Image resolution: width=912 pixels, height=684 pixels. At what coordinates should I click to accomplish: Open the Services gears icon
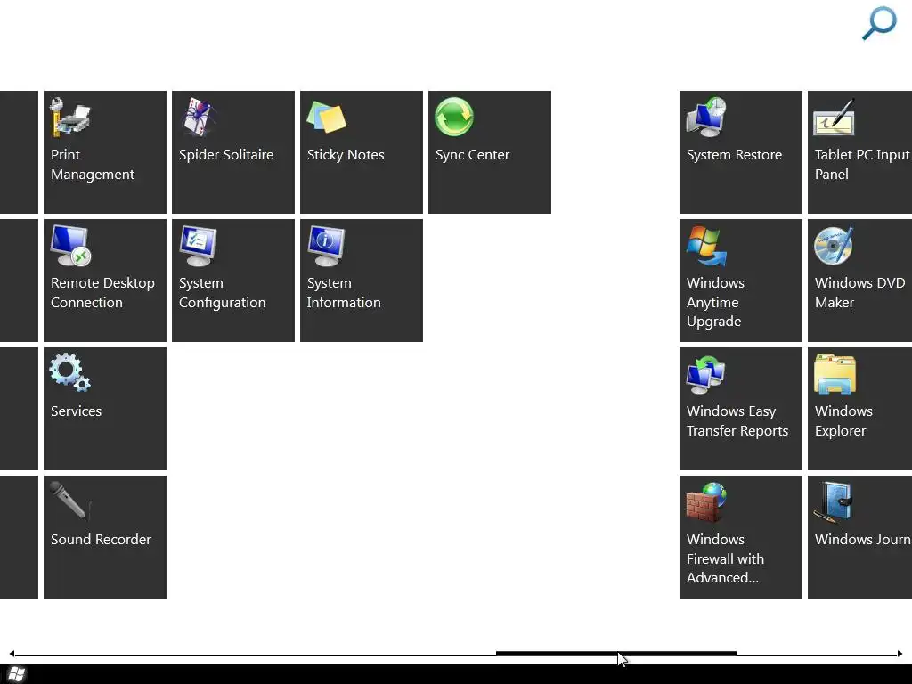point(69,372)
